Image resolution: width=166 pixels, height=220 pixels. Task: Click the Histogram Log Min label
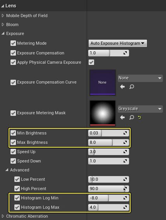point(40,198)
